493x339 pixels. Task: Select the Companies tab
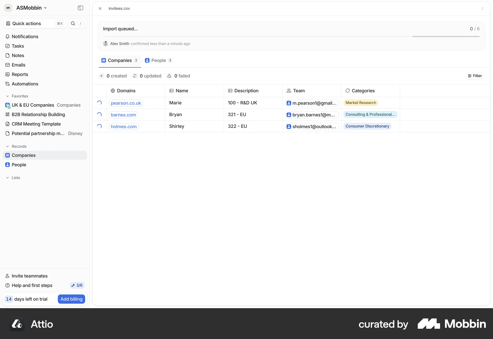click(x=120, y=60)
